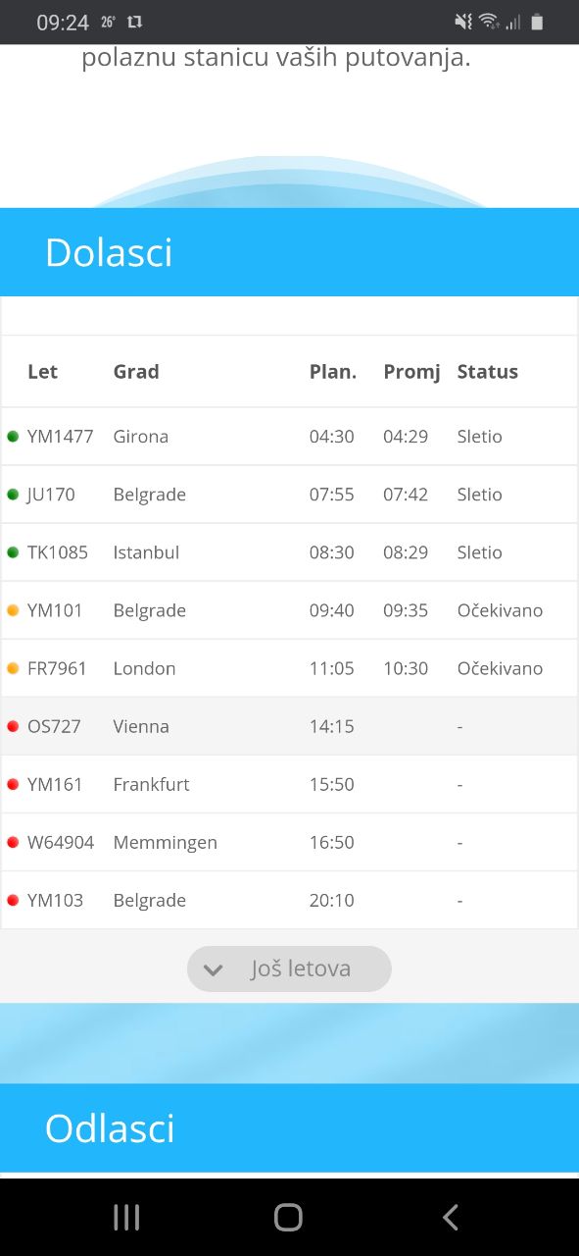
Task: Tap the orange status dot for FR7961
Action: pyautogui.click(x=13, y=667)
